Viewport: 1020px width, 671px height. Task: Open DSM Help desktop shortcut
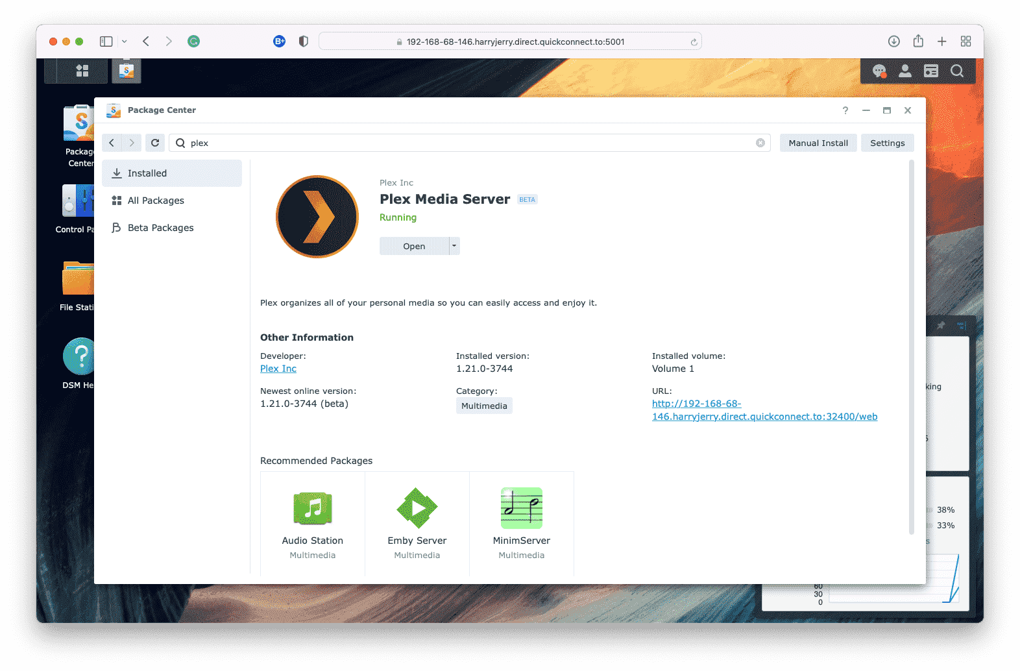click(79, 363)
